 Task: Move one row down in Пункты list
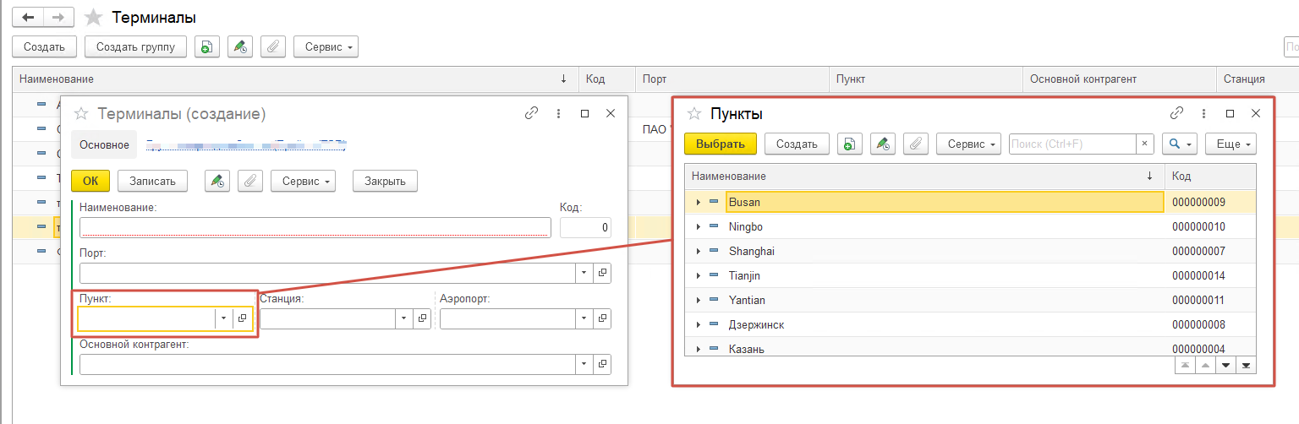tap(1226, 365)
